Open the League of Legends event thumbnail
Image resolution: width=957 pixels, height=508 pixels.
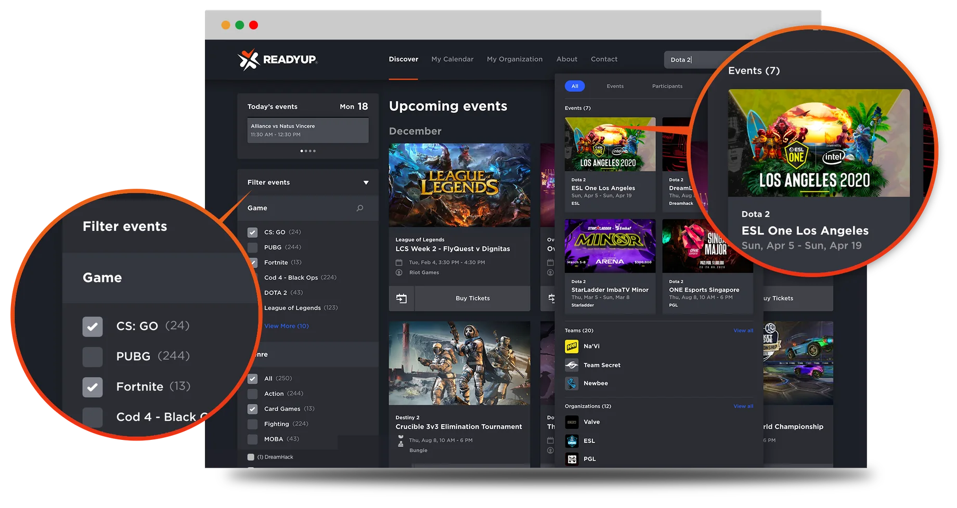pyautogui.click(x=459, y=185)
